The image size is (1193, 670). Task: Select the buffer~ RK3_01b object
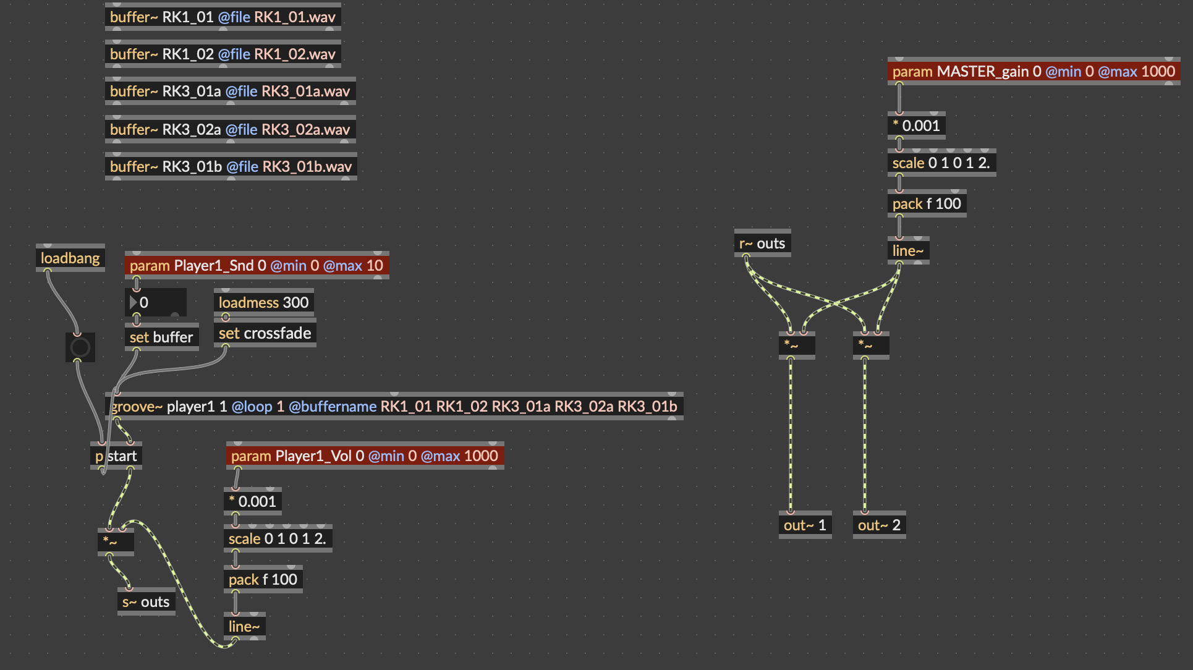(231, 166)
